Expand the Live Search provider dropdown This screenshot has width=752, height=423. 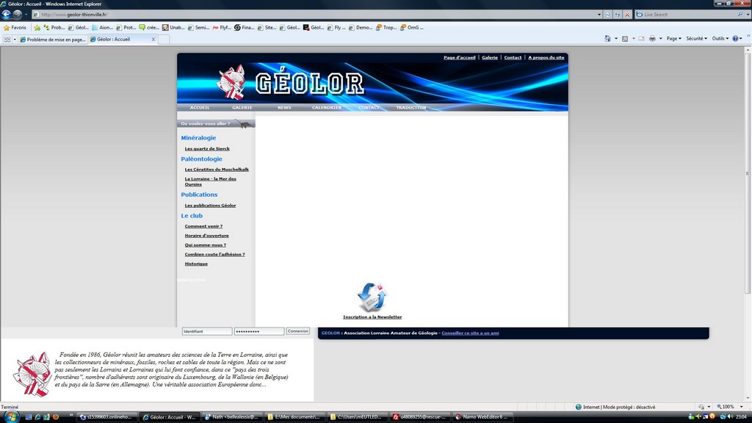[748, 15]
